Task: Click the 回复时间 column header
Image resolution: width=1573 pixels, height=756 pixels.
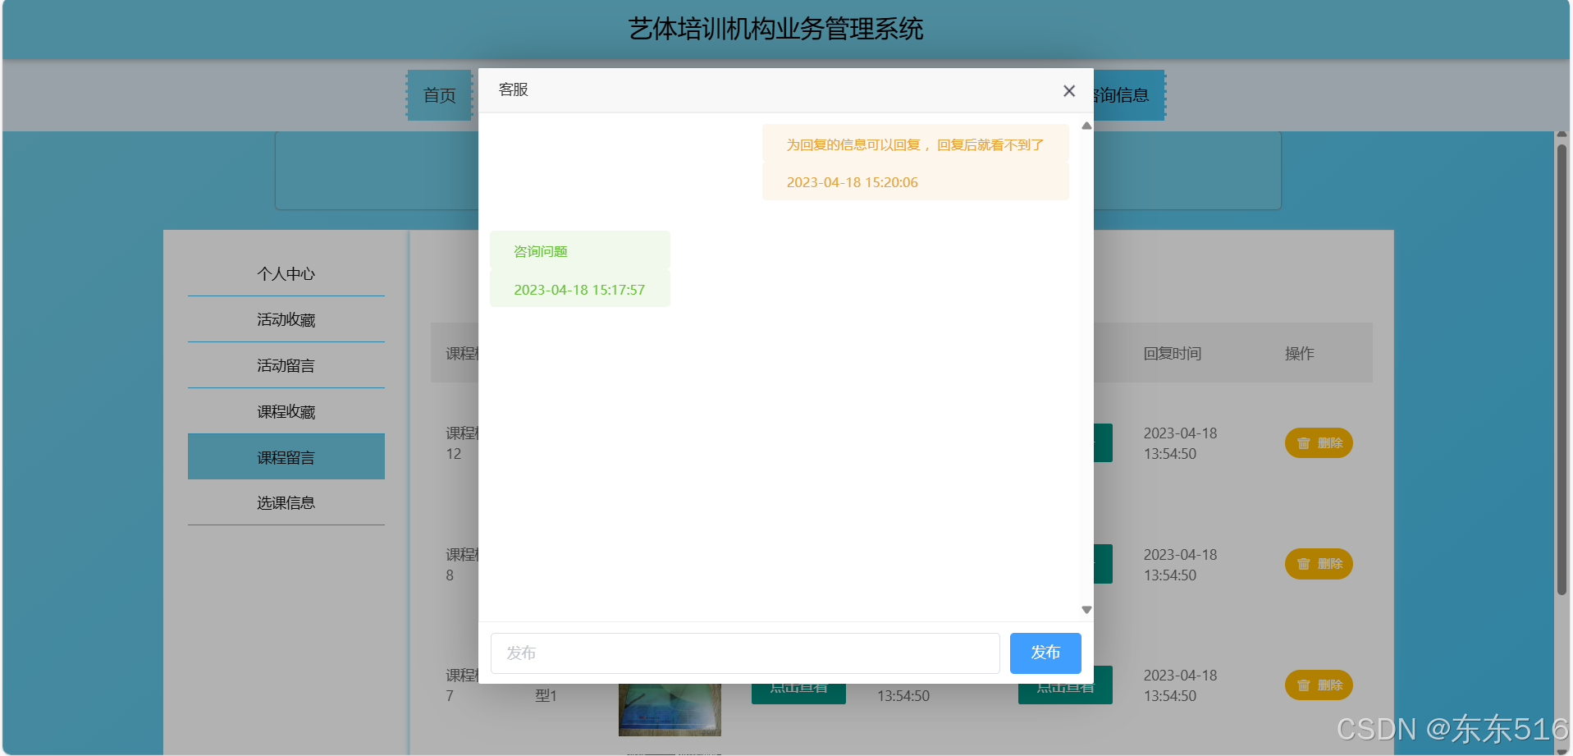Action: pyautogui.click(x=1172, y=354)
